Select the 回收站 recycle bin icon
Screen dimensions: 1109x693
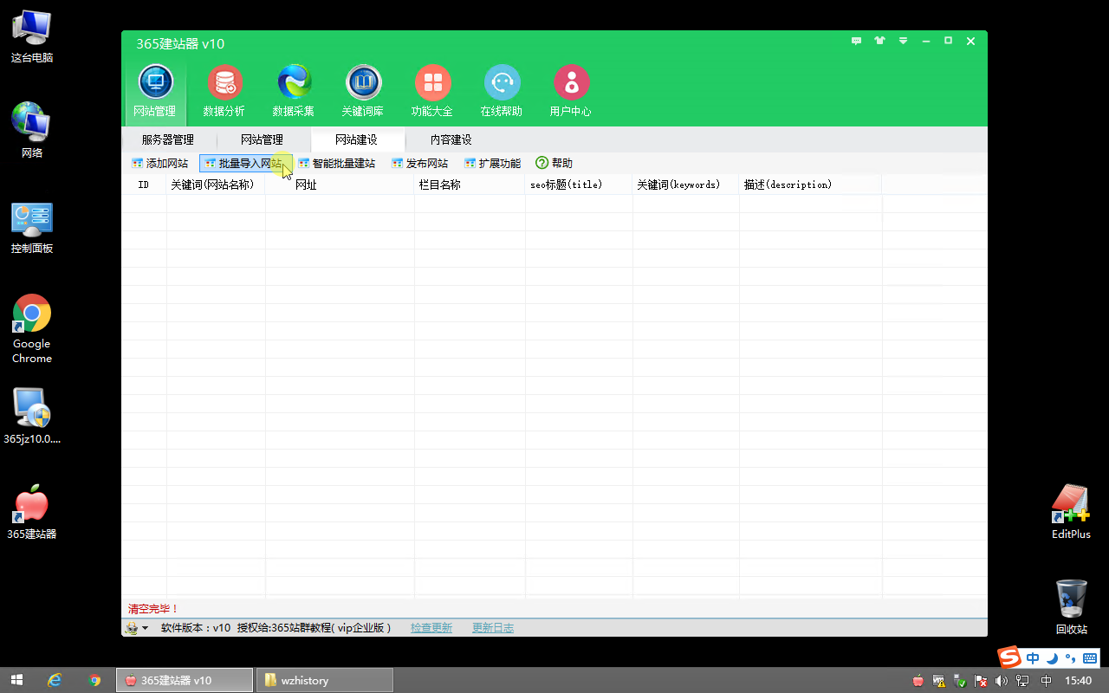click(1071, 606)
